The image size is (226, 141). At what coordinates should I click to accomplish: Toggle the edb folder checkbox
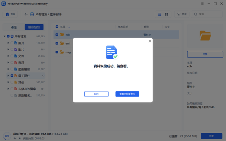tap(57, 35)
